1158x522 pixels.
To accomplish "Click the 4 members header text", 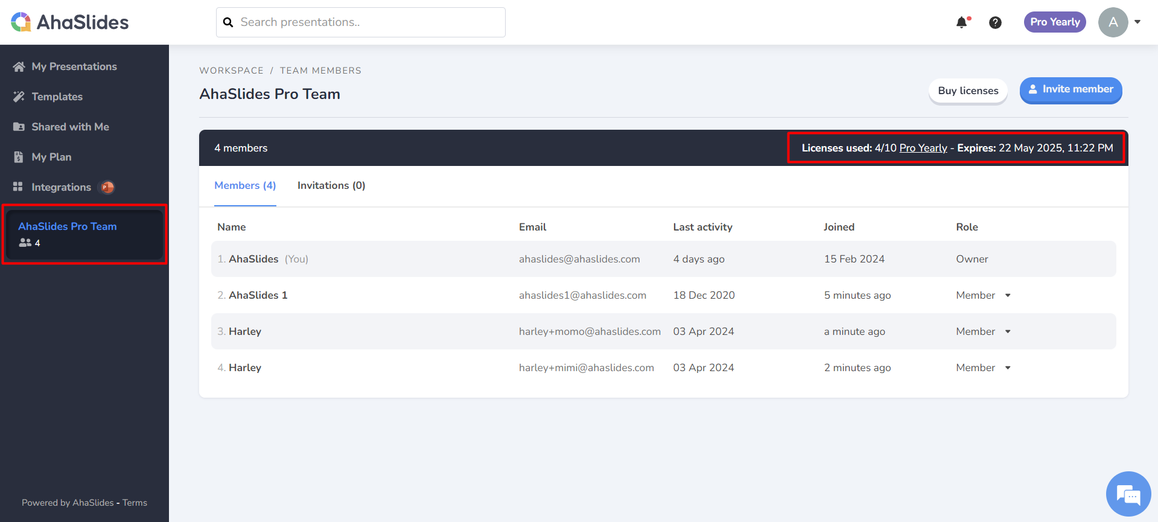I will pos(241,148).
